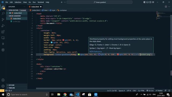Screen dimensions: 172x97
Task: Open the lightning bolt extension icon
Action: tap(3, 50)
